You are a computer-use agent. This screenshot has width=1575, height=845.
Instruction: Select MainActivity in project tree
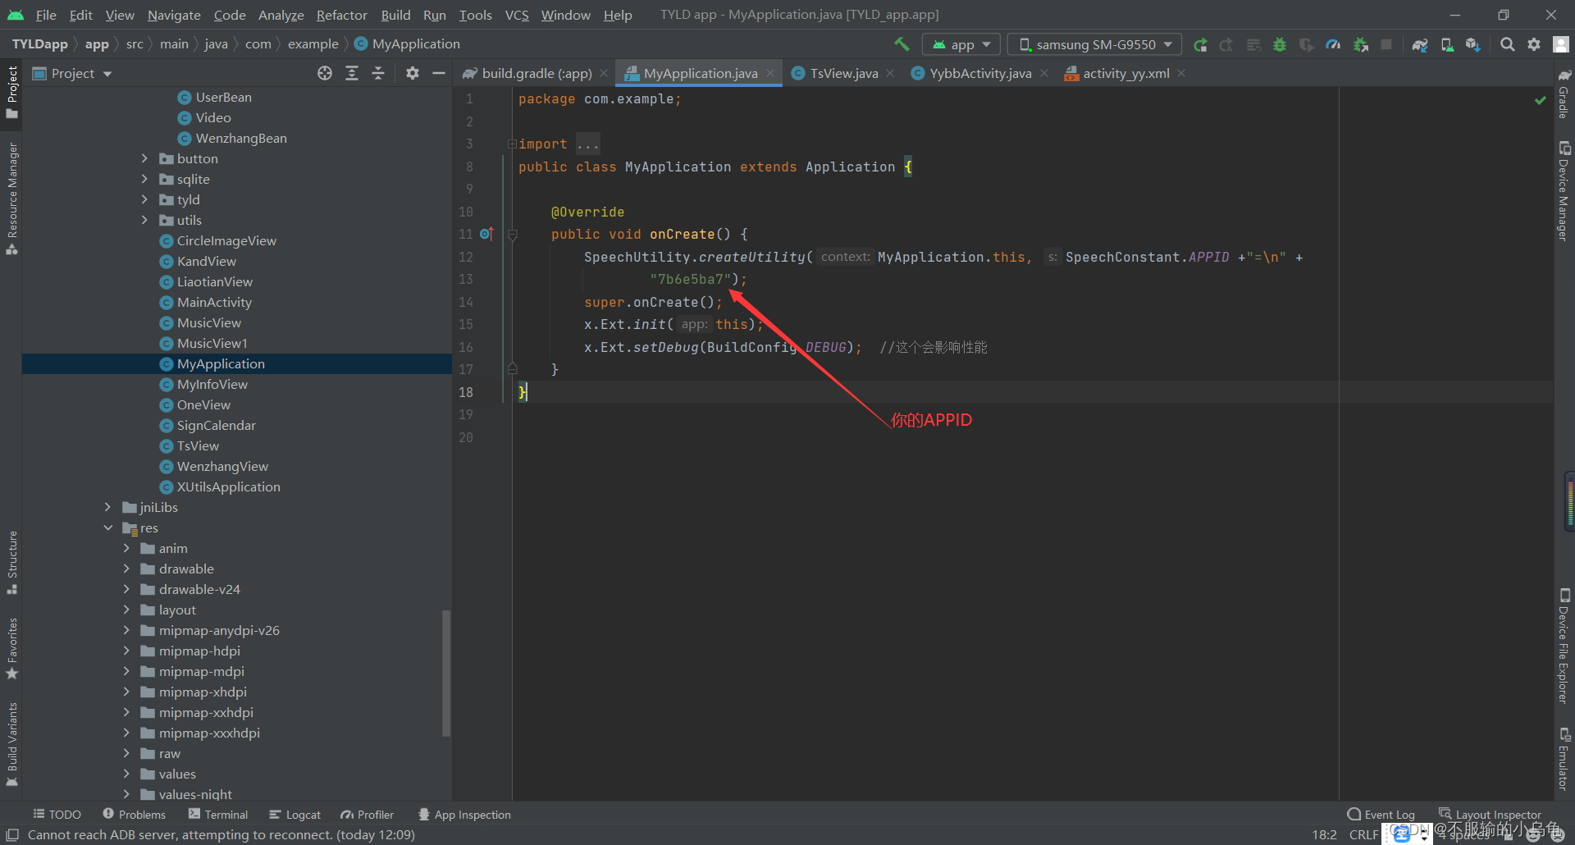tap(214, 302)
